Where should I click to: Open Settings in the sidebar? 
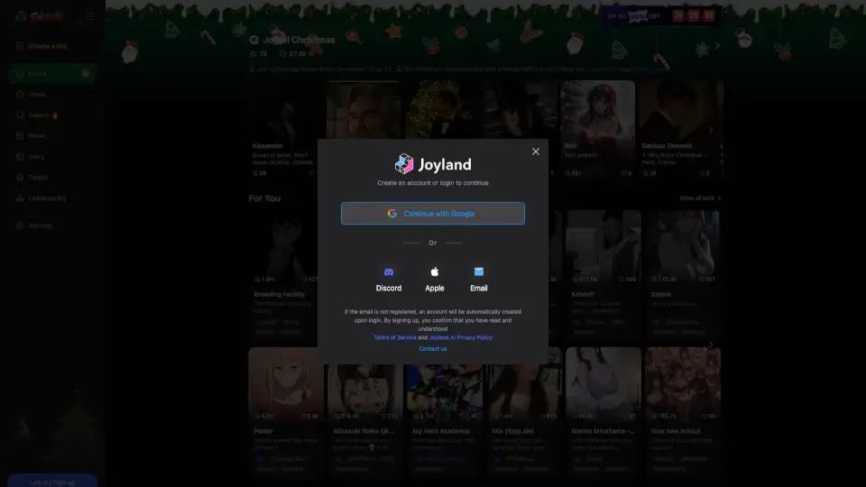tap(41, 225)
